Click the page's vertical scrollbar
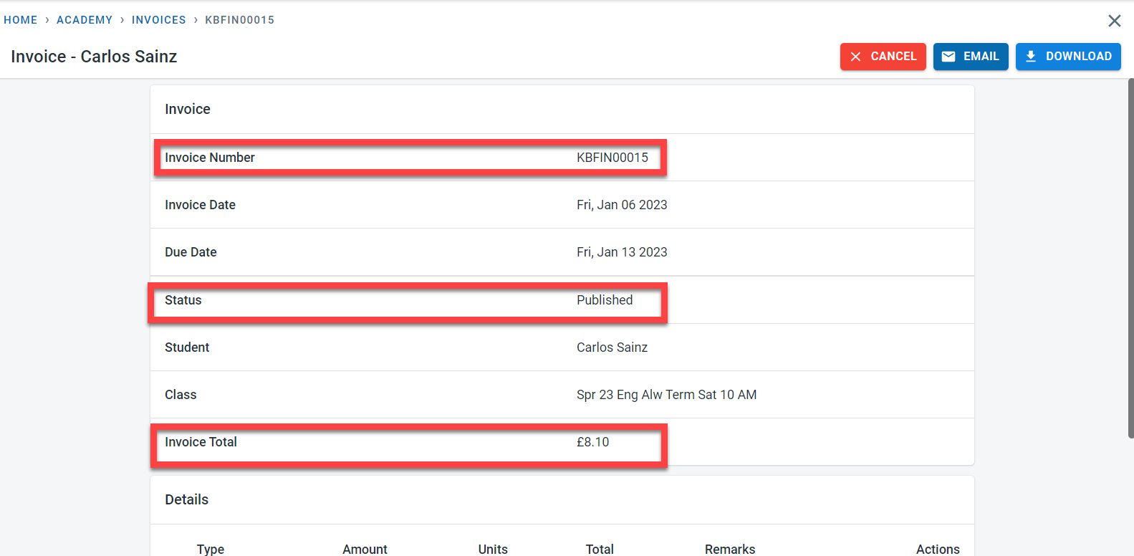 pyautogui.click(x=1130, y=258)
